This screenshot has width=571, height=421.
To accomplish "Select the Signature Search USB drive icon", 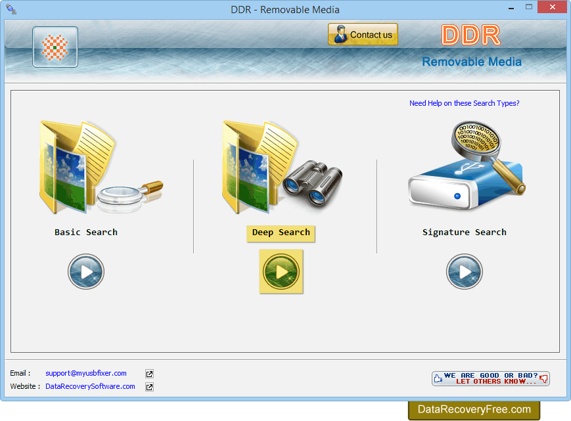I will 467,166.
